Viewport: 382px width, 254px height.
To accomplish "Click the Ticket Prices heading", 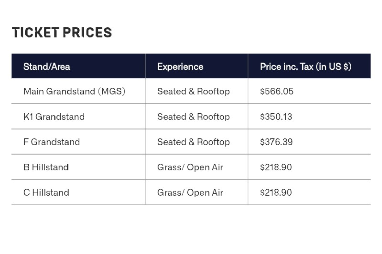I will tap(62, 33).
